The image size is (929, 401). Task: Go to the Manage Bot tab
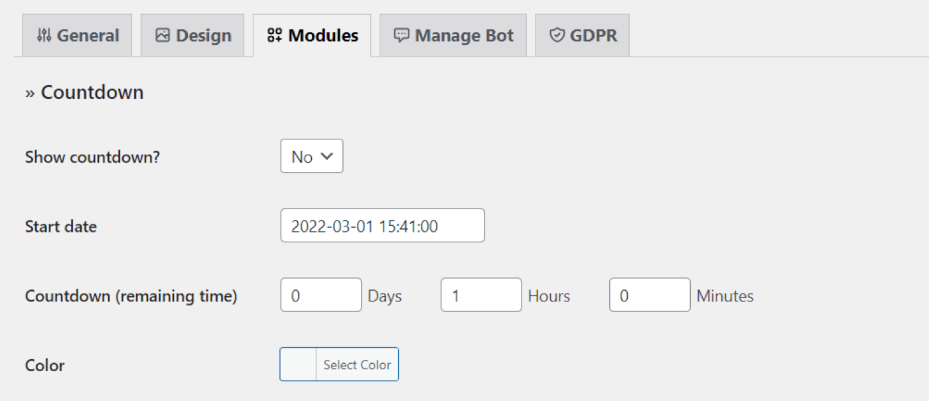point(464,35)
